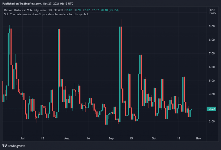The image size is (221, 150).
Task: Click the Jul label on time axis
Action: tap(22, 138)
